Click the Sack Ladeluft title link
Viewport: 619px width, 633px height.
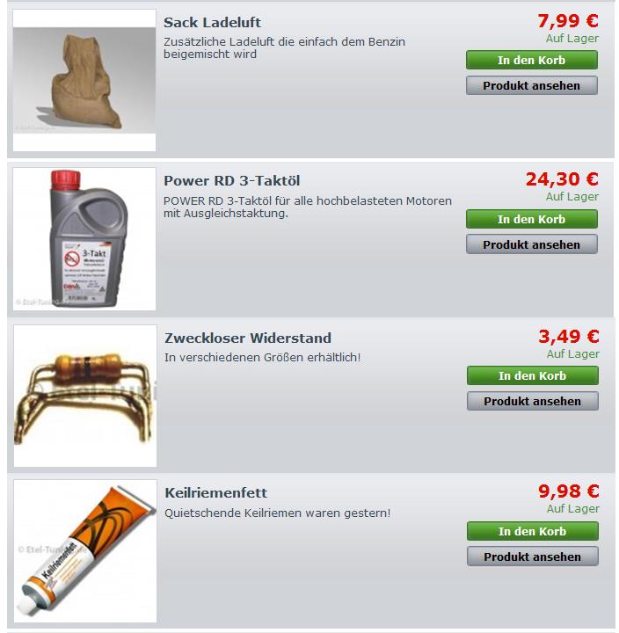tap(212, 23)
